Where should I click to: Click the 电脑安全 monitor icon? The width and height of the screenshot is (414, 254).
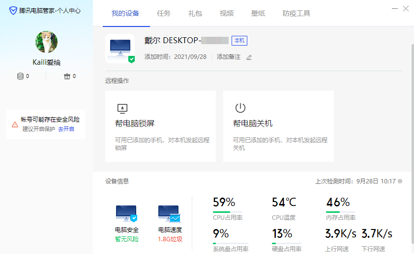coord(126,213)
